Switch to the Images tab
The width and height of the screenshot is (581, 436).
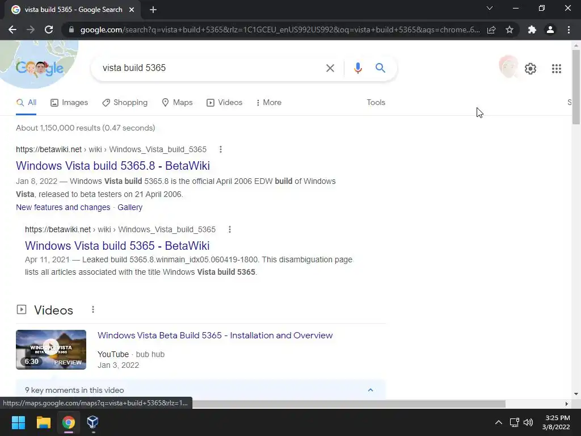pos(69,103)
